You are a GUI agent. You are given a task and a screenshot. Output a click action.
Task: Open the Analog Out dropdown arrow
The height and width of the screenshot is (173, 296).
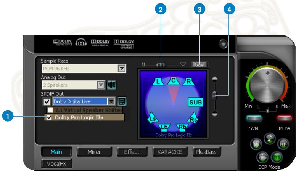[x=101, y=85]
